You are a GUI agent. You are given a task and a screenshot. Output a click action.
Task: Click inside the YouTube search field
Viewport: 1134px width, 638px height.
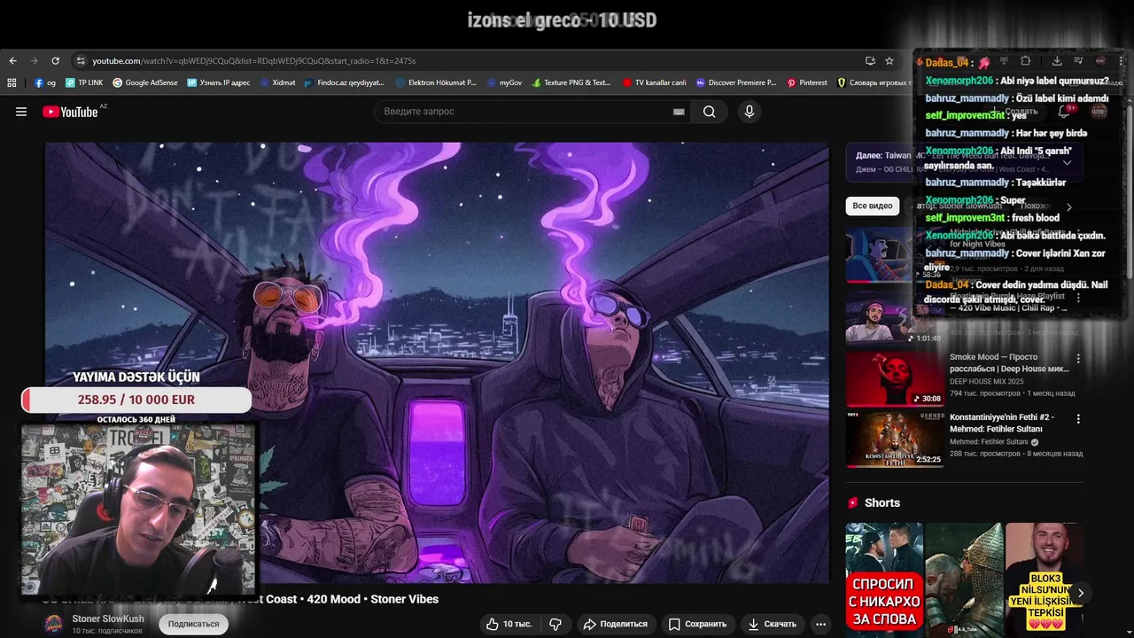(x=527, y=112)
